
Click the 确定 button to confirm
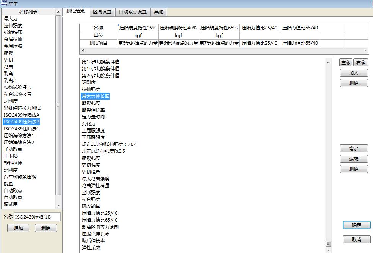(356, 225)
